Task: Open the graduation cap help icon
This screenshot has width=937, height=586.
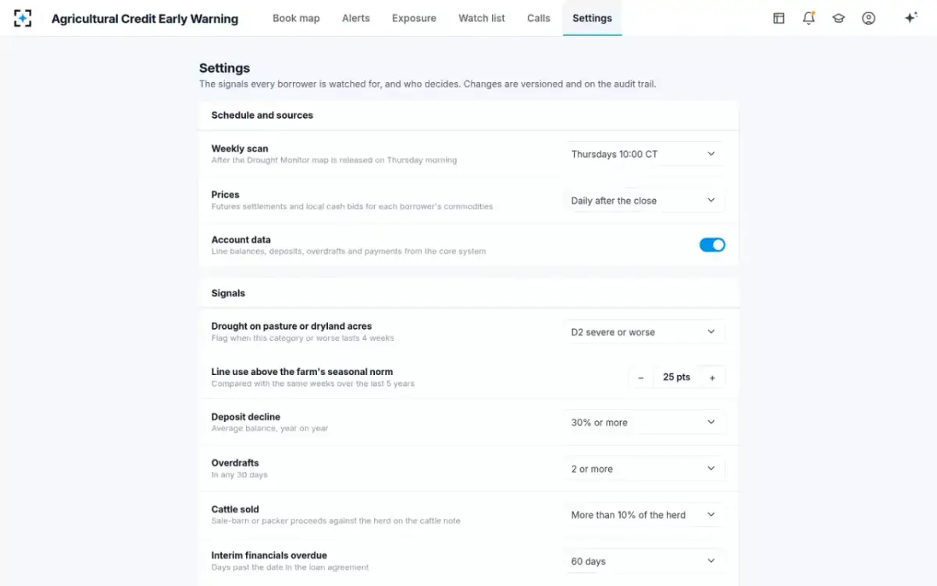Action: 839,18
